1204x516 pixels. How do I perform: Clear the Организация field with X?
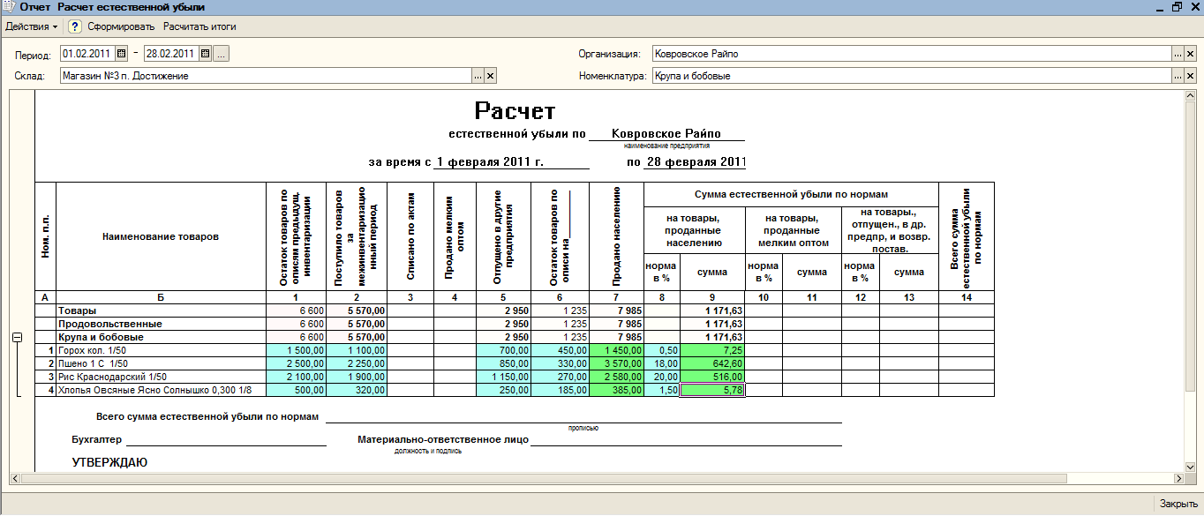pyautogui.click(x=1190, y=54)
